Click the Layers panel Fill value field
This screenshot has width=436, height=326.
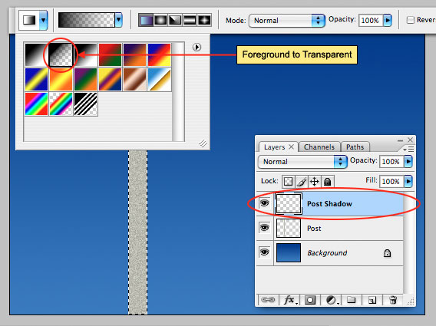pos(391,181)
